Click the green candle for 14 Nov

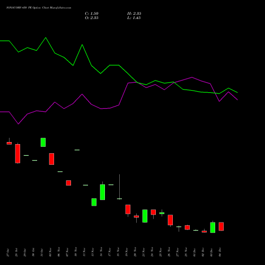tap(102, 192)
